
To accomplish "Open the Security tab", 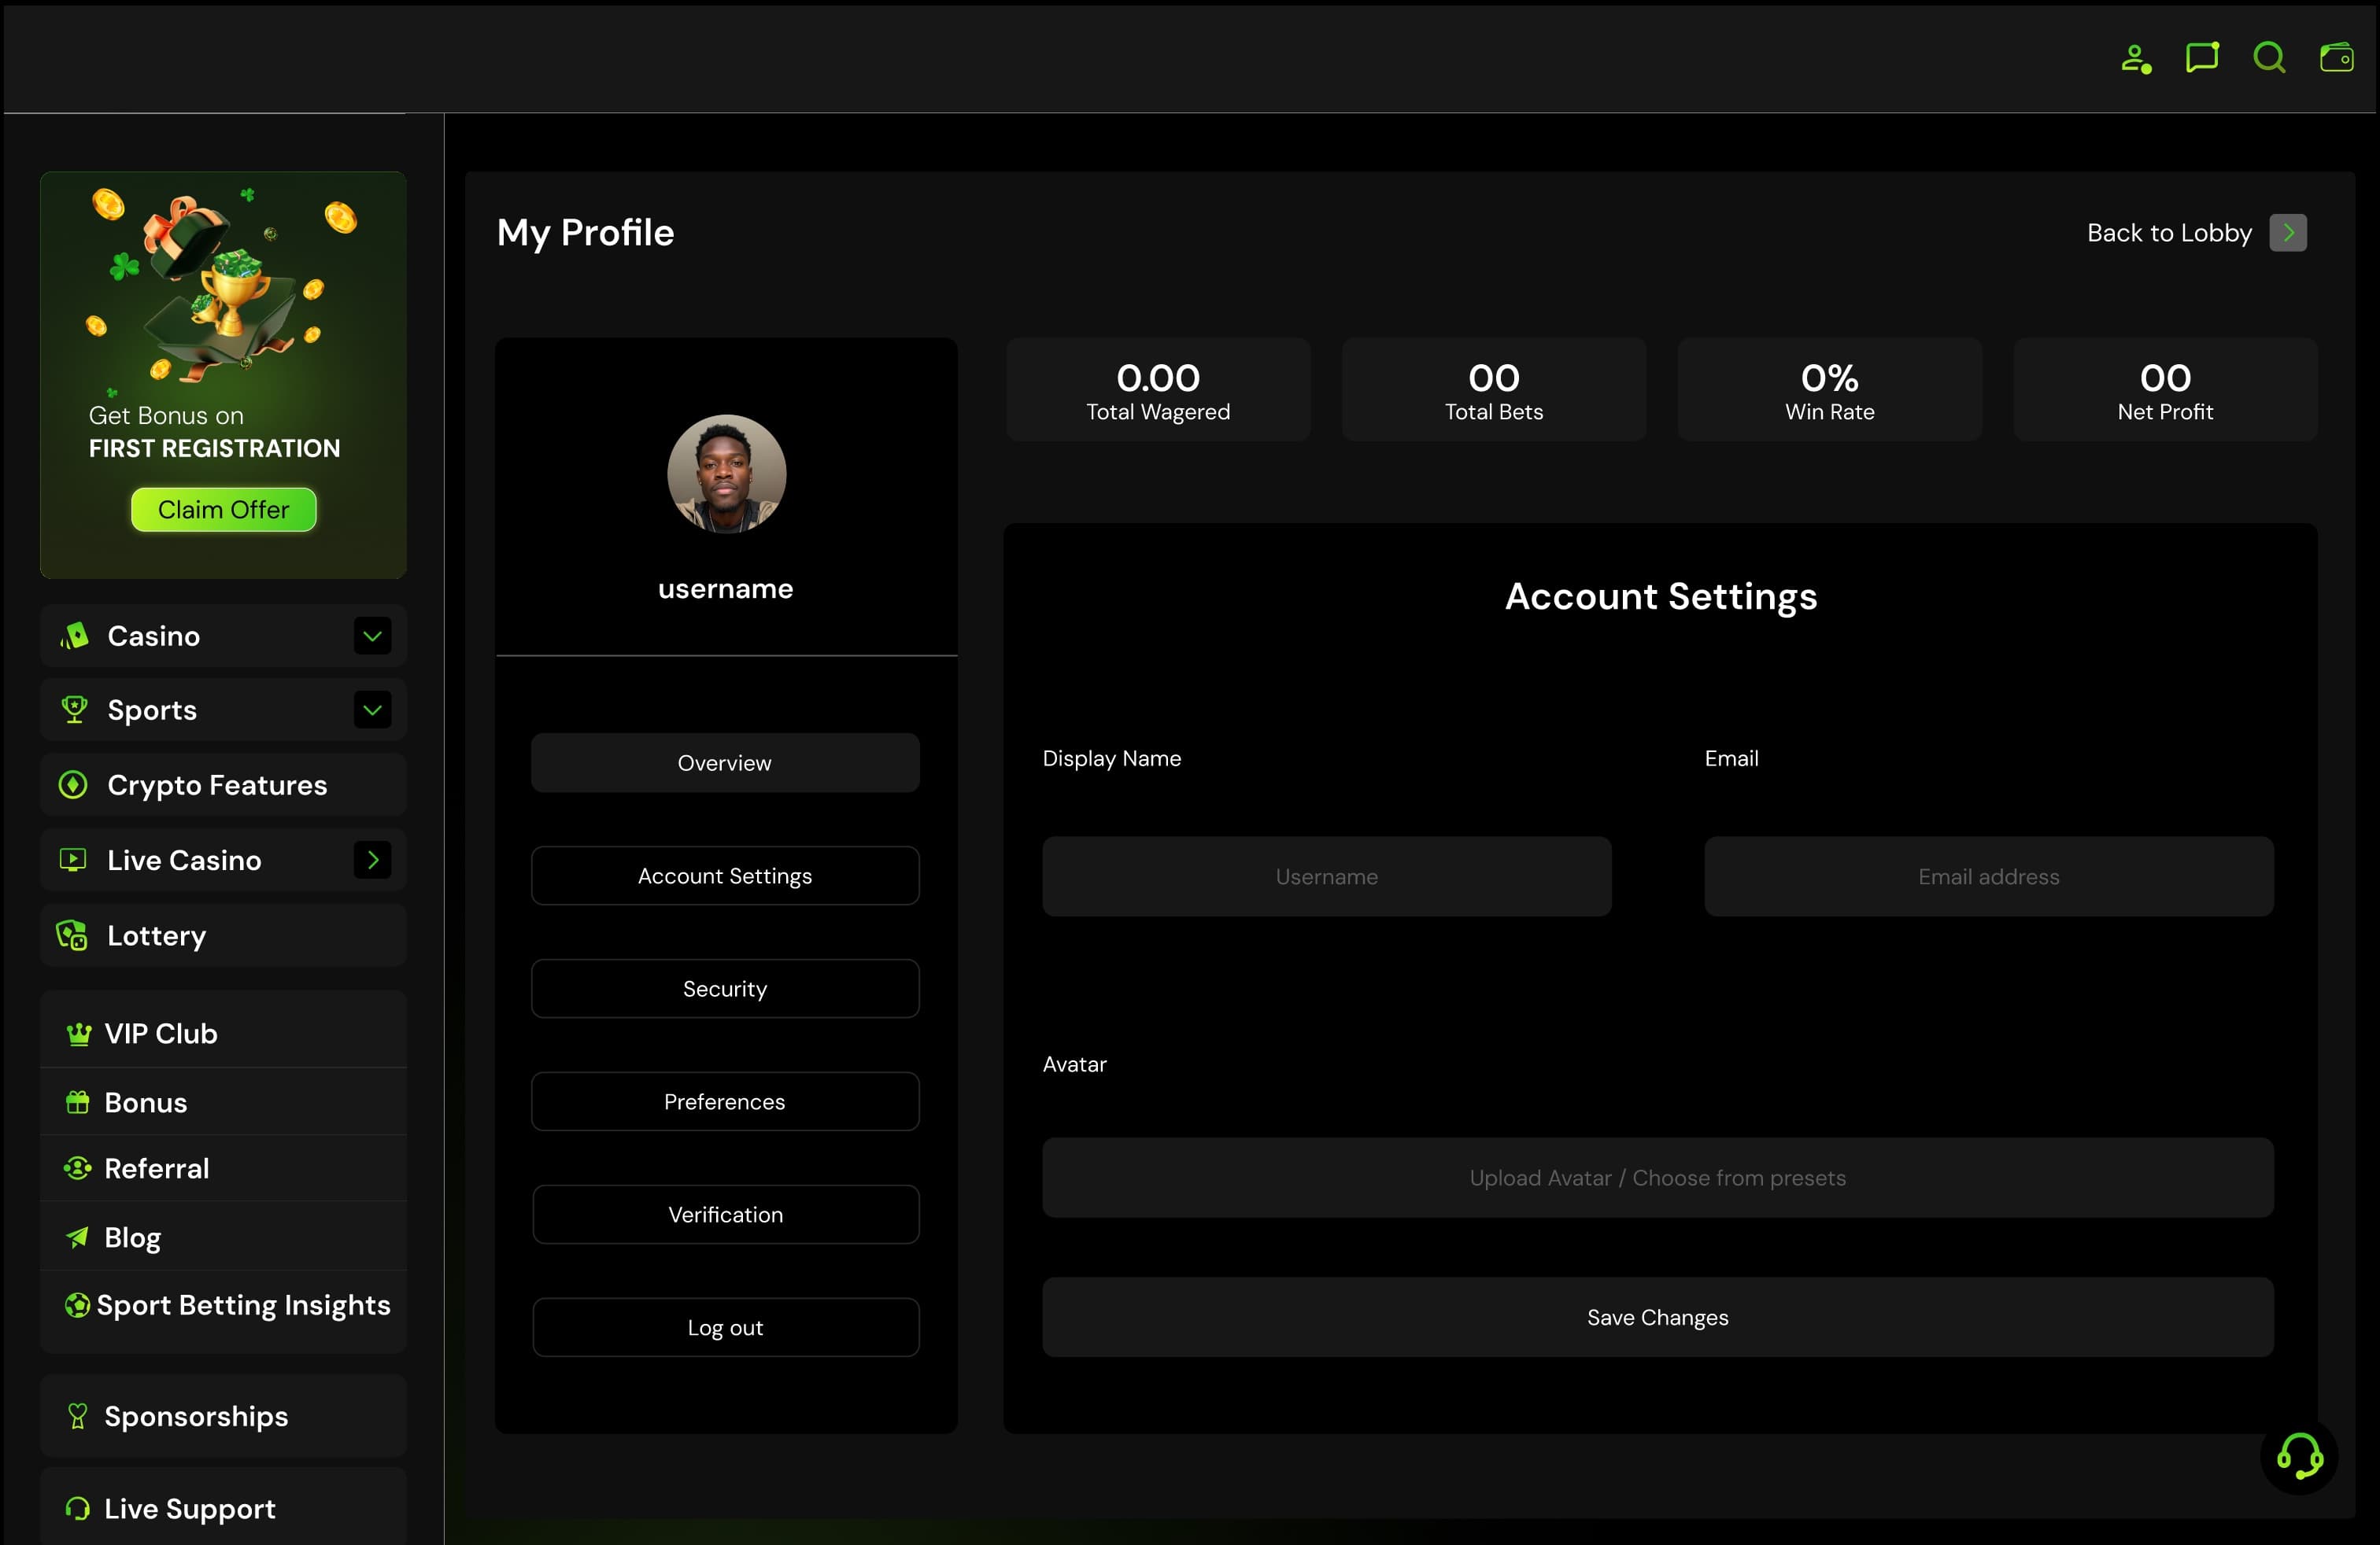I will pos(725,988).
